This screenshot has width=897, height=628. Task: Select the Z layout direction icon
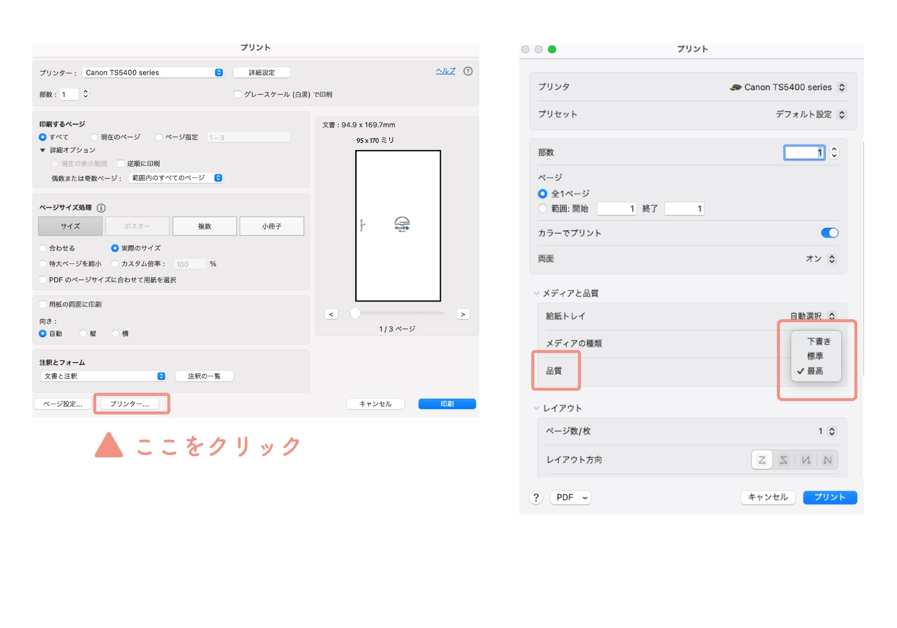tap(762, 460)
